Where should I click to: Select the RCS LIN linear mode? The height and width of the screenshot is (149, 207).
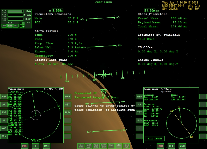(16, 26)
